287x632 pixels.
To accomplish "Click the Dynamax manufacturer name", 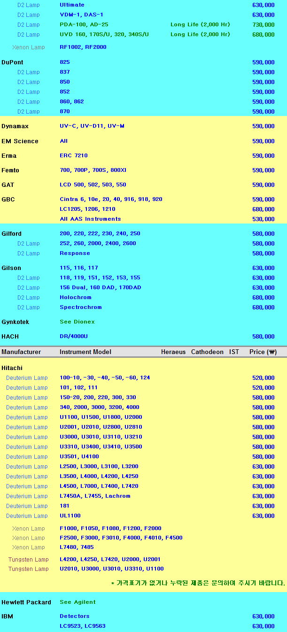I will click(15, 126).
